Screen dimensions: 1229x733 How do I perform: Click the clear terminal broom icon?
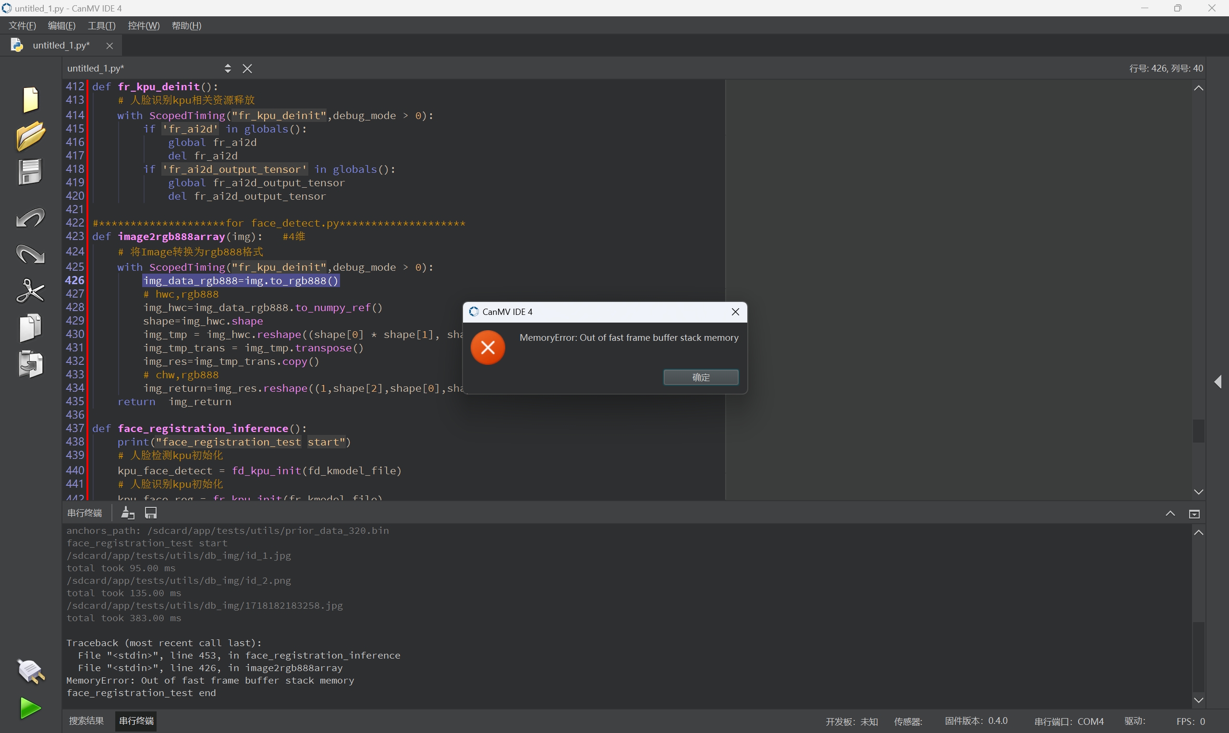[128, 513]
